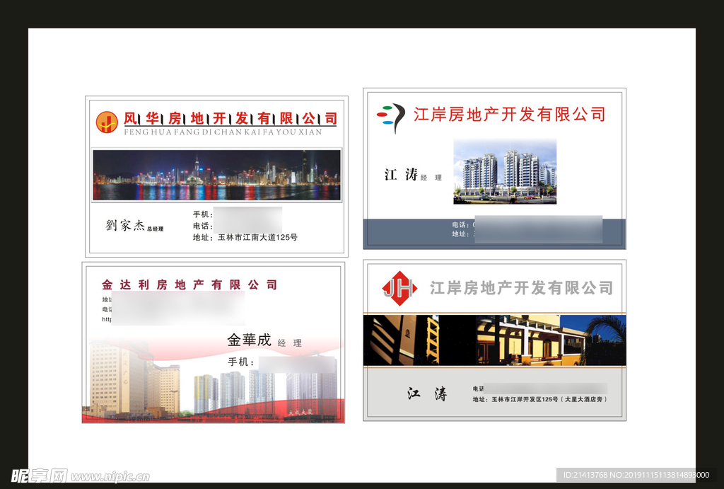724x489 pixels.
Task: Click the 金达利房地产有限公司 title
Action: [189, 284]
